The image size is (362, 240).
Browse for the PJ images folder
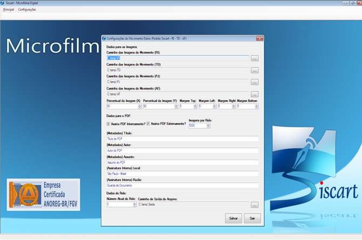254,82
